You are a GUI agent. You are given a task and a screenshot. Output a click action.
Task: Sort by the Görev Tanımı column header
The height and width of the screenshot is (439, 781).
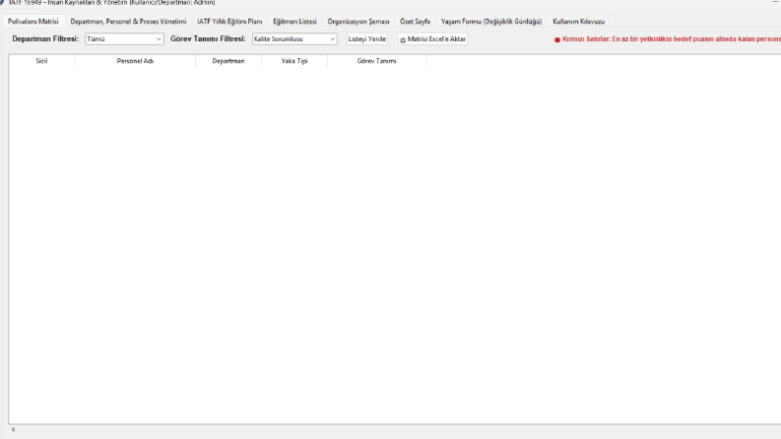point(376,61)
